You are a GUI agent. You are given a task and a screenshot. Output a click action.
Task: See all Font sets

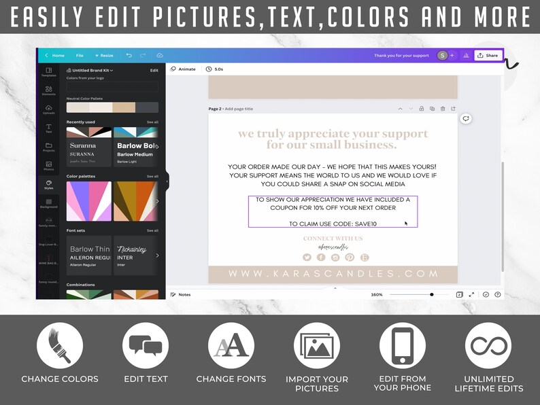click(152, 230)
